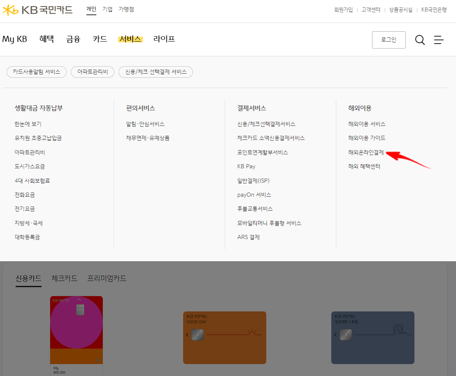Open 모바일티머니 후불형 서비스 link
This screenshot has width=456, height=376.
tap(269, 223)
